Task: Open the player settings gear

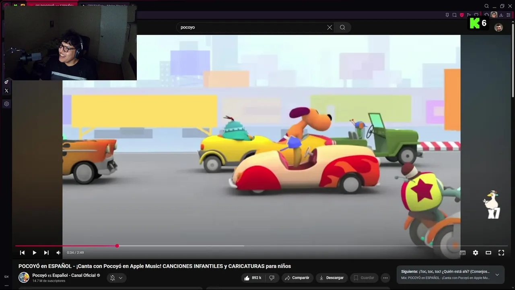Action: (476, 253)
